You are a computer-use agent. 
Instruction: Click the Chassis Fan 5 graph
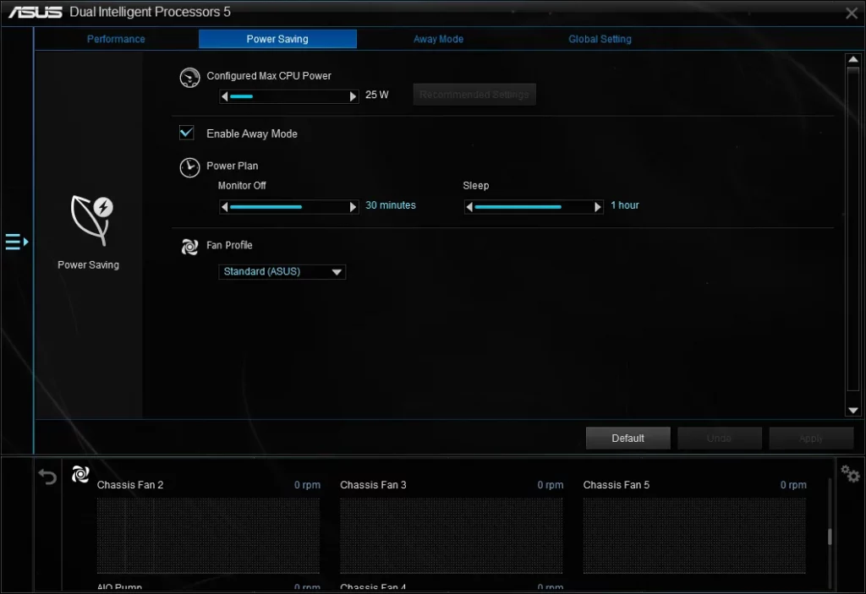tap(694, 536)
